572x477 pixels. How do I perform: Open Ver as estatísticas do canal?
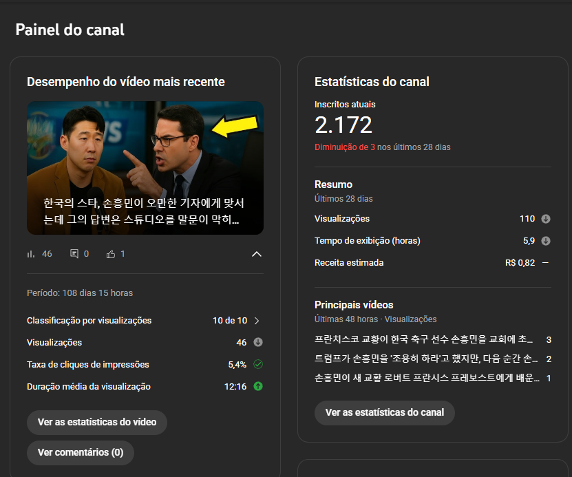point(385,413)
